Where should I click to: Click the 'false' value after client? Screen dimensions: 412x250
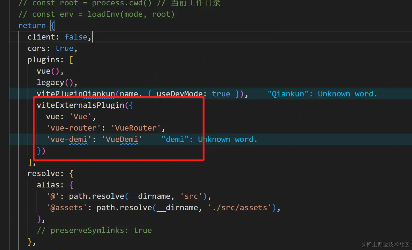click(76, 37)
